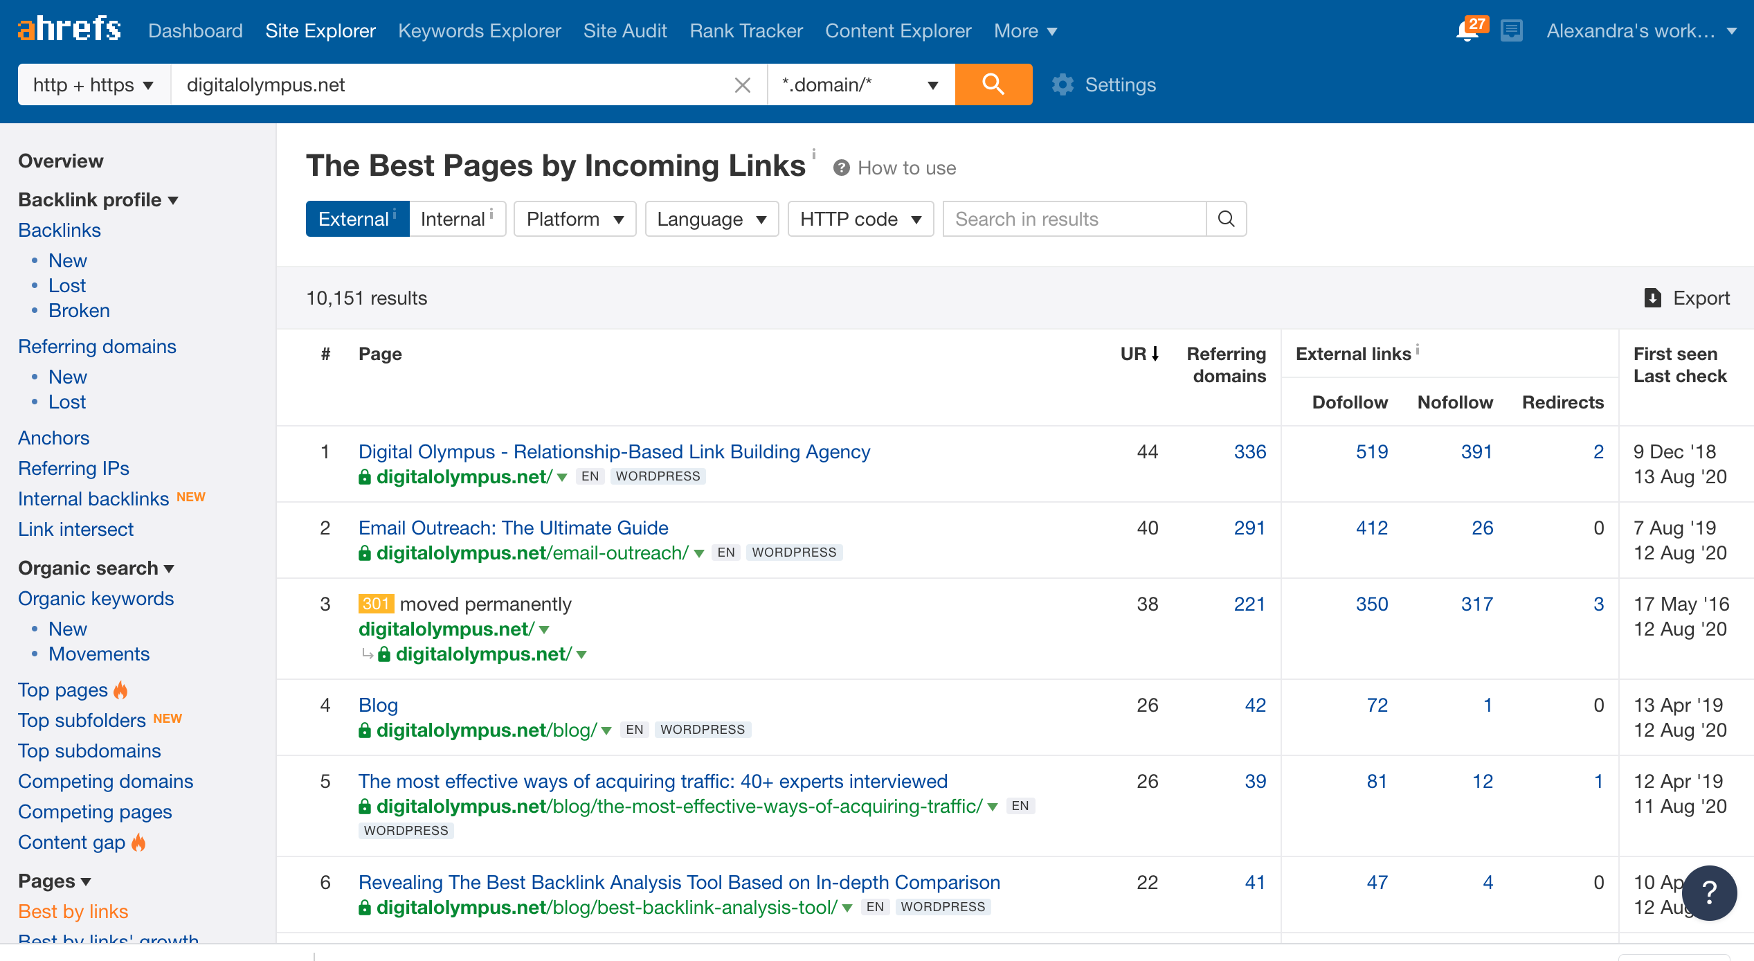Expand the More menu in the top navigation
This screenshot has height=961, width=1754.
point(1025,30)
